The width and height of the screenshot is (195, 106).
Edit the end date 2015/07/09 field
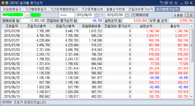[x=115, y=15]
